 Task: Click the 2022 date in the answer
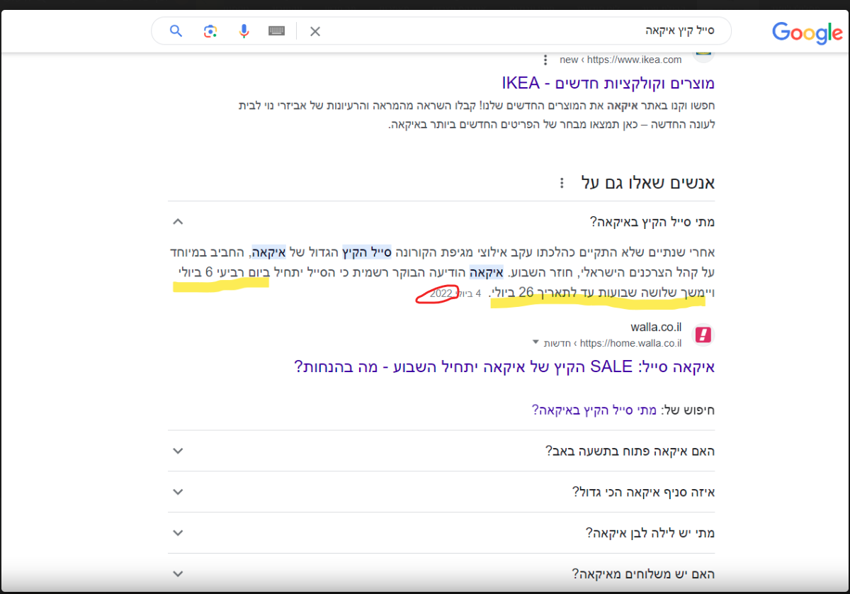point(441,293)
